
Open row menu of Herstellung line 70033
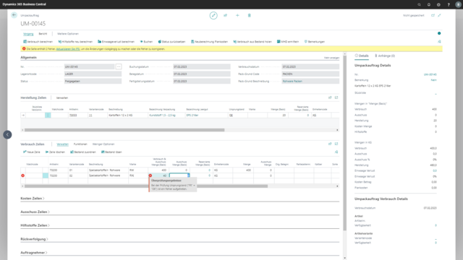[48, 116]
